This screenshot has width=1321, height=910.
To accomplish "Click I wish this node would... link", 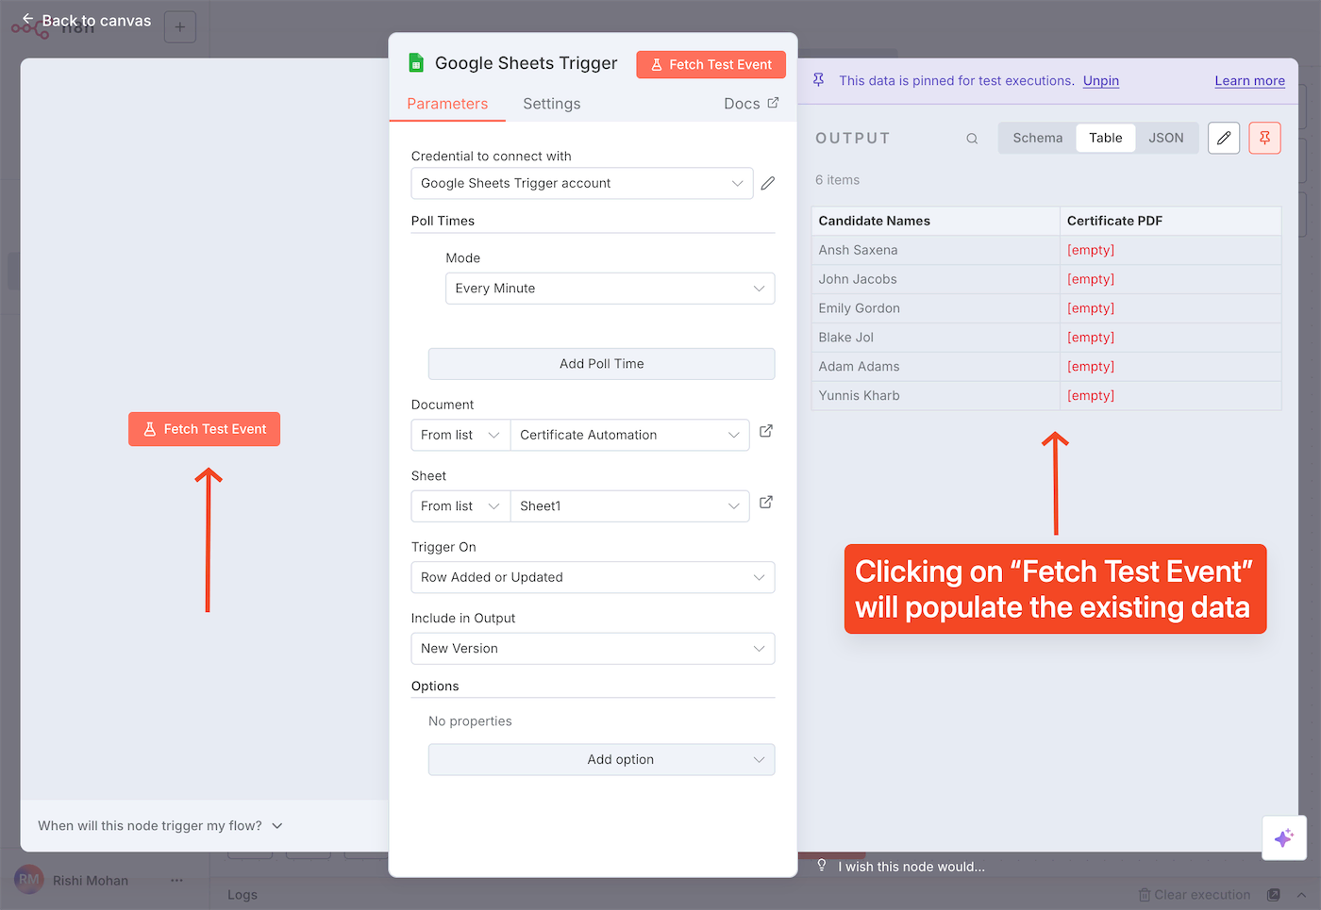I will [x=911, y=867].
